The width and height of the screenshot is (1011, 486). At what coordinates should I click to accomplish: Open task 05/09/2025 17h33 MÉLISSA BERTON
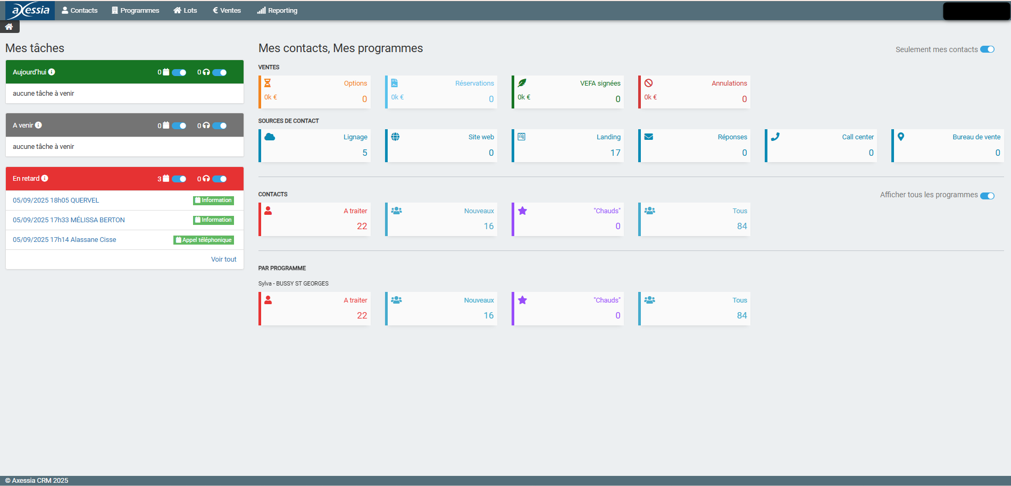[69, 220]
